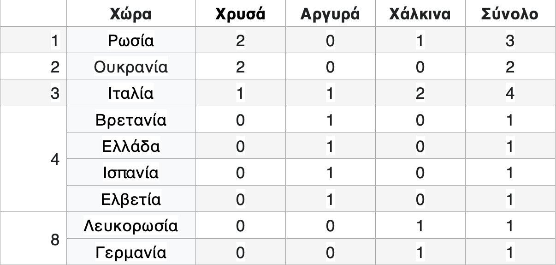
Task: Click the merged rank 4 cell
Action: pos(55,160)
